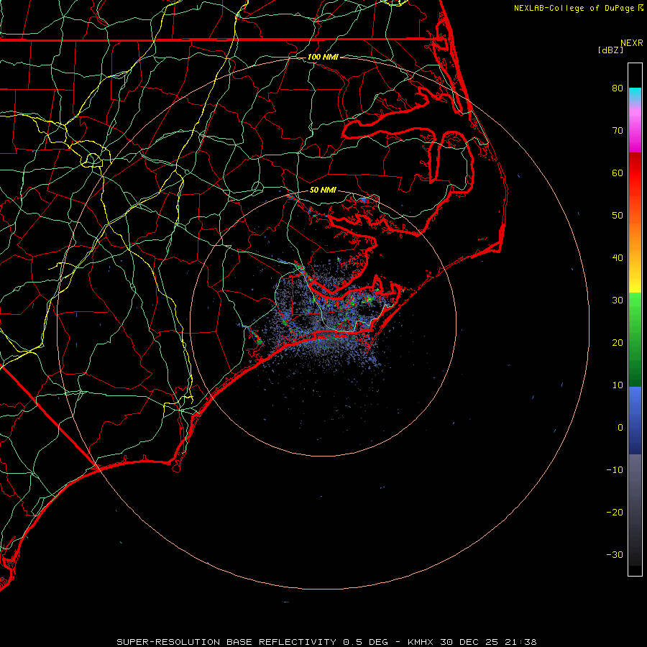Select the -10 dBZ scale value
Viewport: 647px width, 647px height.
click(x=615, y=469)
